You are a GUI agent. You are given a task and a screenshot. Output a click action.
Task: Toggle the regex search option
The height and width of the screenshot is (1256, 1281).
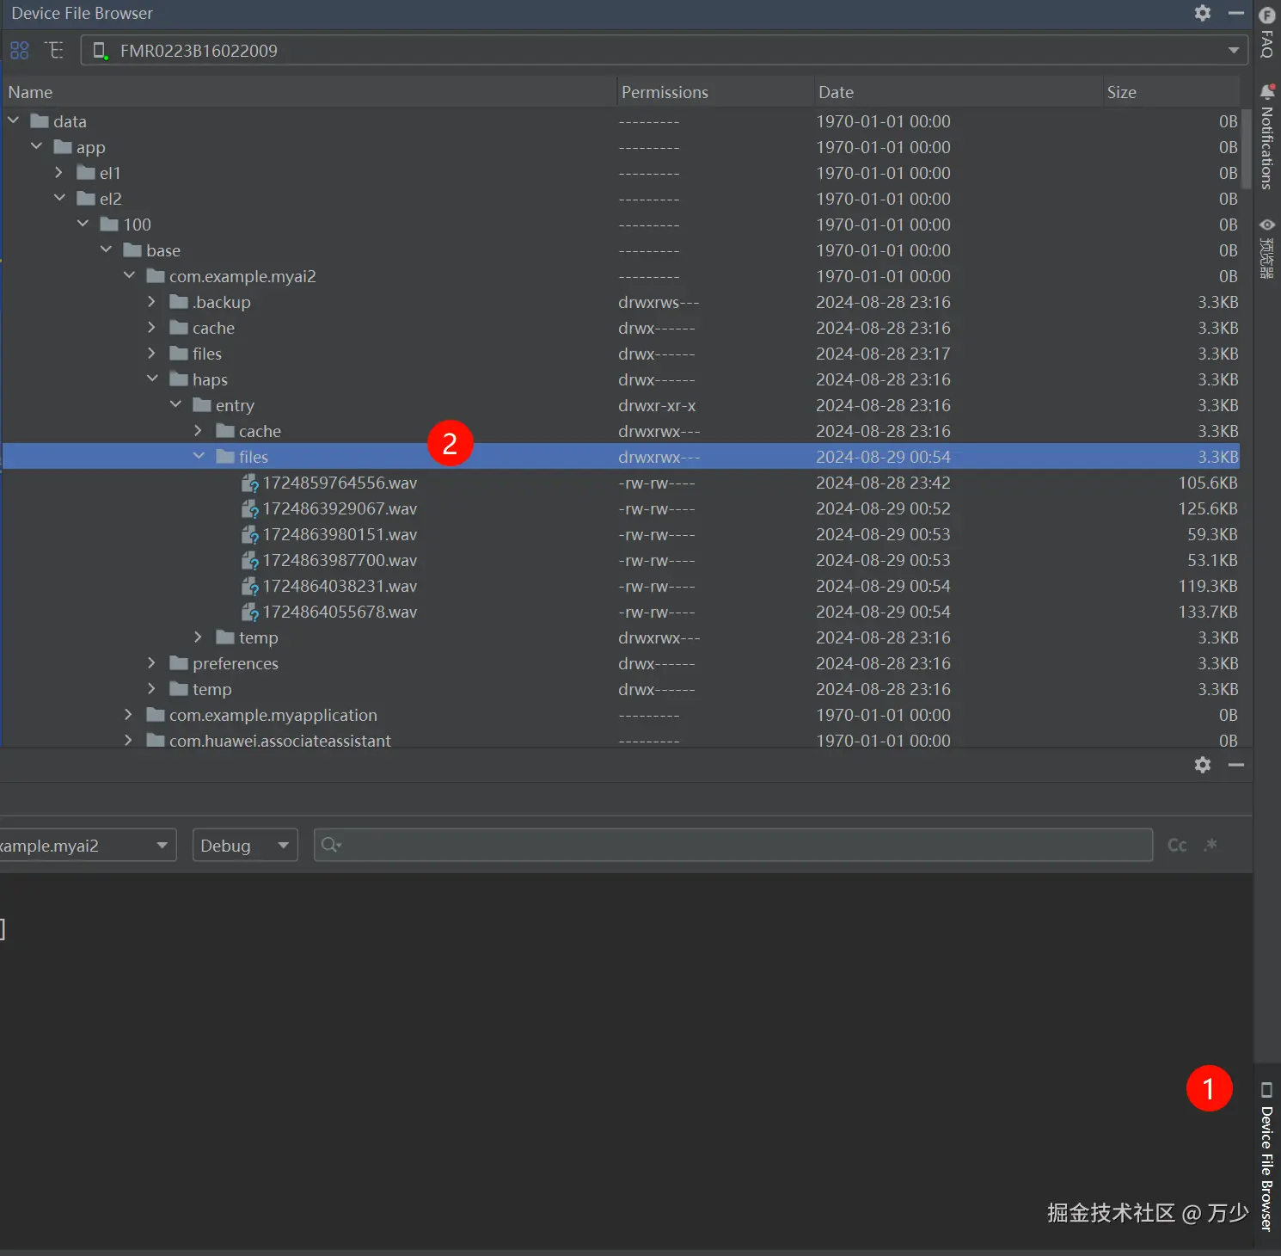click(1211, 845)
